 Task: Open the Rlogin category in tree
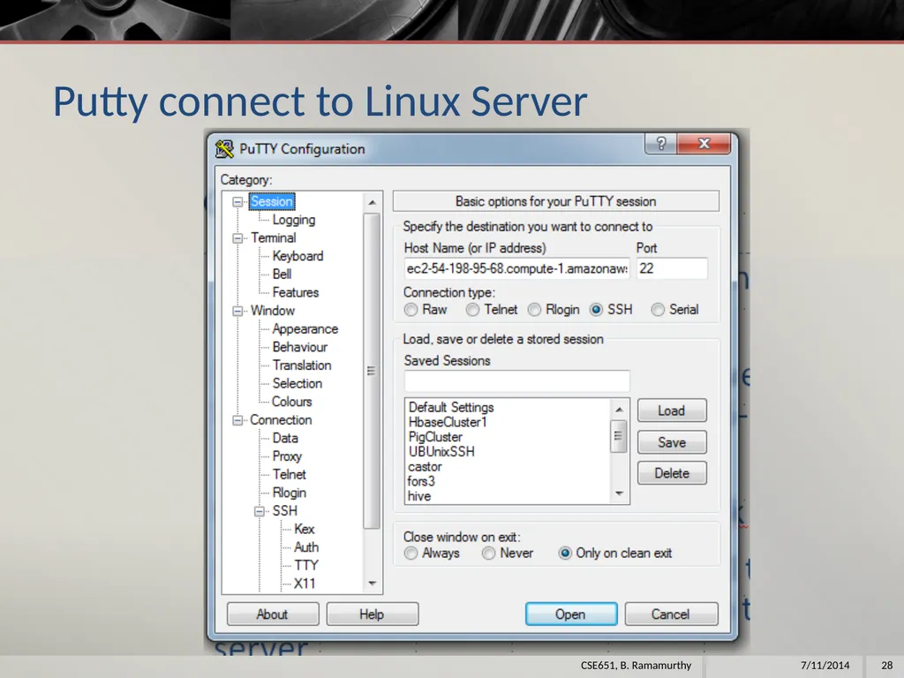pos(289,493)
